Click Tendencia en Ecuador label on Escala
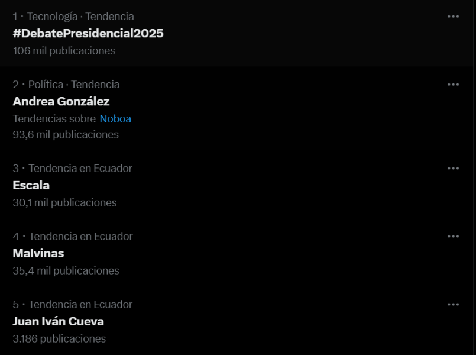 [80, 168]
